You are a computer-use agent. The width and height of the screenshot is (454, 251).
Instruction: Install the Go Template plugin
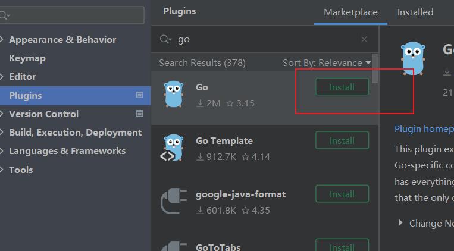(342, 140)
